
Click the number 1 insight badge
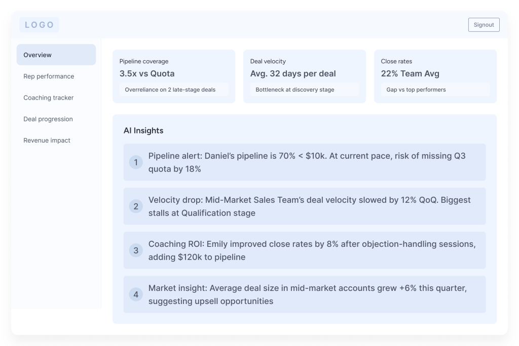point(136,162)
